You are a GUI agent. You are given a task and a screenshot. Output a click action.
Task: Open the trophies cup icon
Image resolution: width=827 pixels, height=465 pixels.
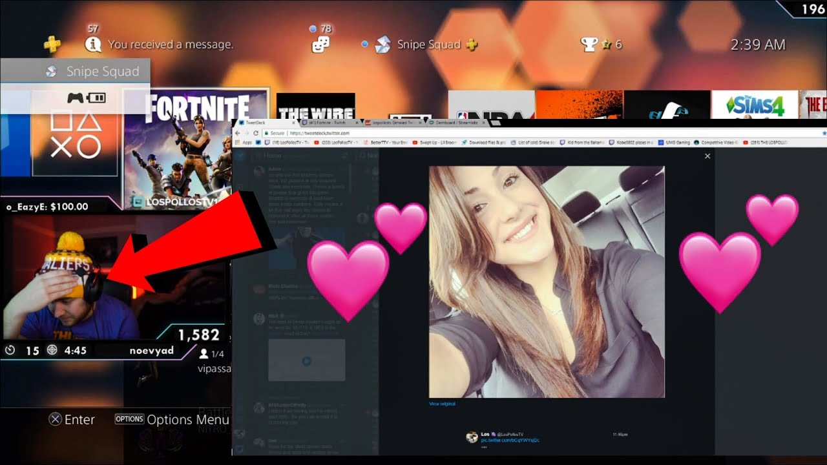589,45
